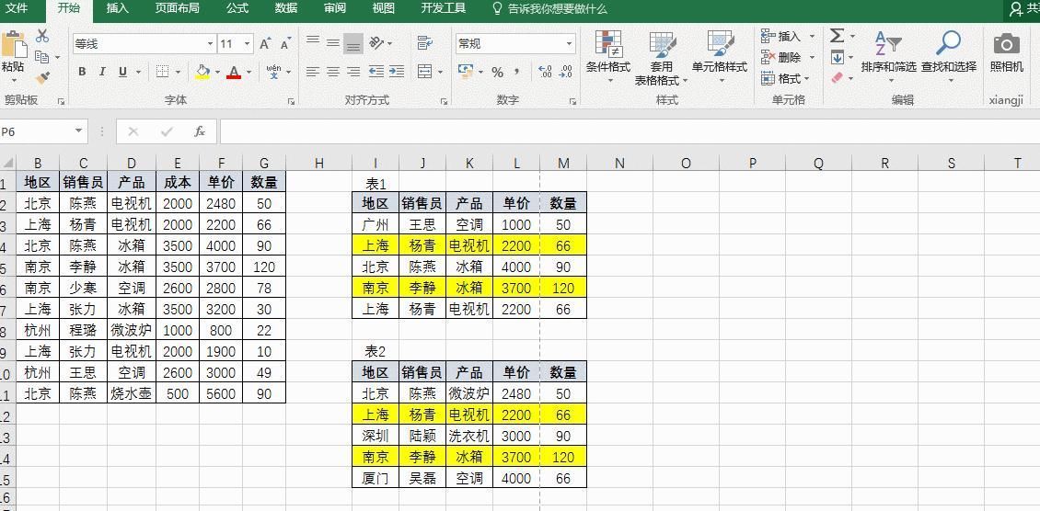Click the Copy icon
Screen dimensions: 1040x511
coord(41,57)
